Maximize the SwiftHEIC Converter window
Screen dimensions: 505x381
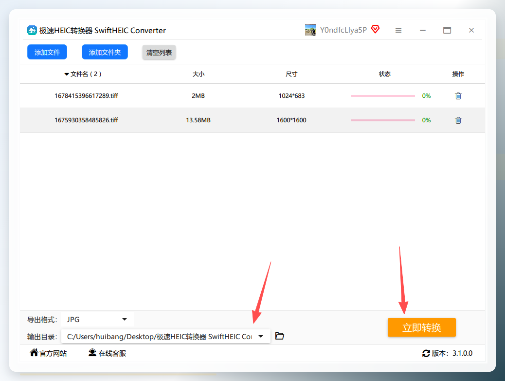click(447, 30)
